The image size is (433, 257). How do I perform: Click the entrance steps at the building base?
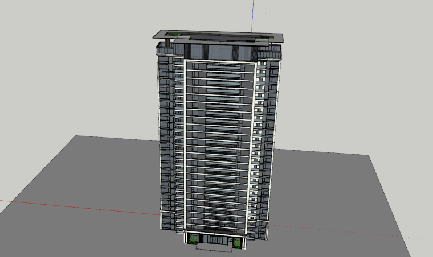click(214, 247)
